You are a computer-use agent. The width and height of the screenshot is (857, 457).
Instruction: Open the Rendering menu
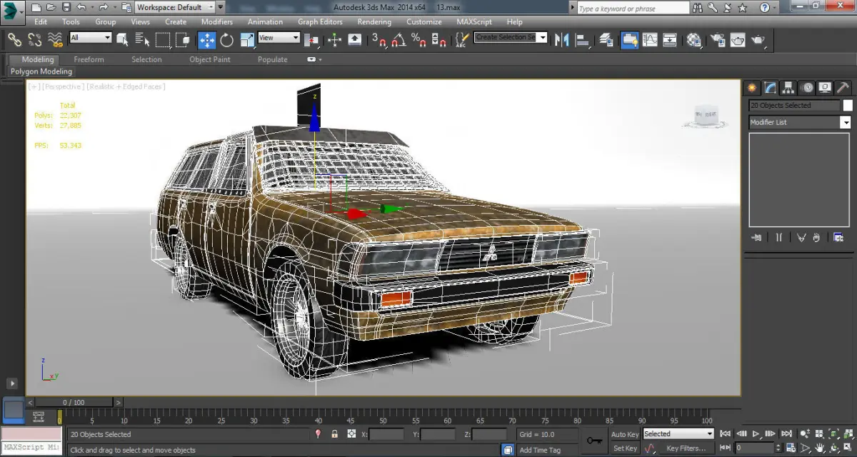pos(374,22)
